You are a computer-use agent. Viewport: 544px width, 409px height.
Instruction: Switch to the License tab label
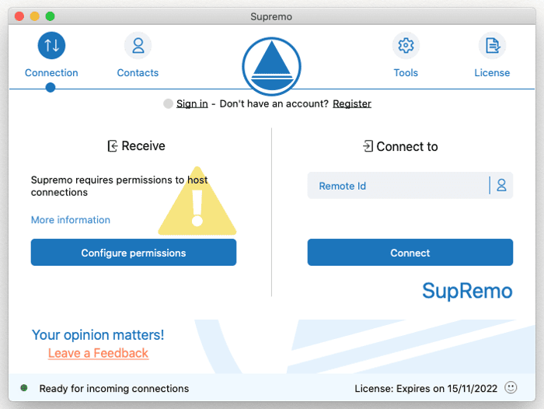pos(492,73)
